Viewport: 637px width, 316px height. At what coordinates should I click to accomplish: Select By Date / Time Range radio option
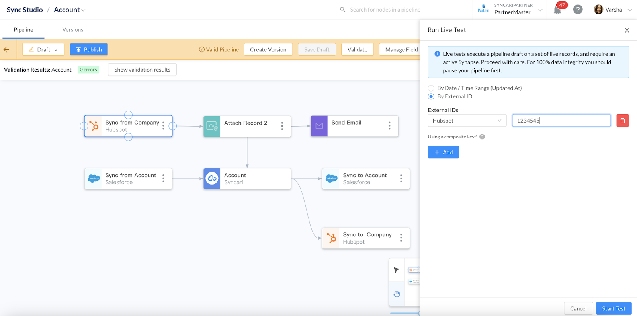(x=431, y=88)
